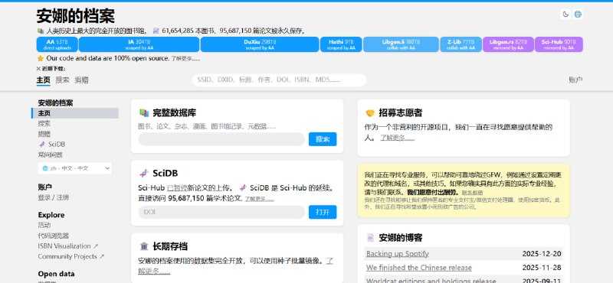This screenshot has width=613, height=283.
Task: Open 了解更多 link in SciDB card
Action: pyautogui.click(x=259, y=199)
